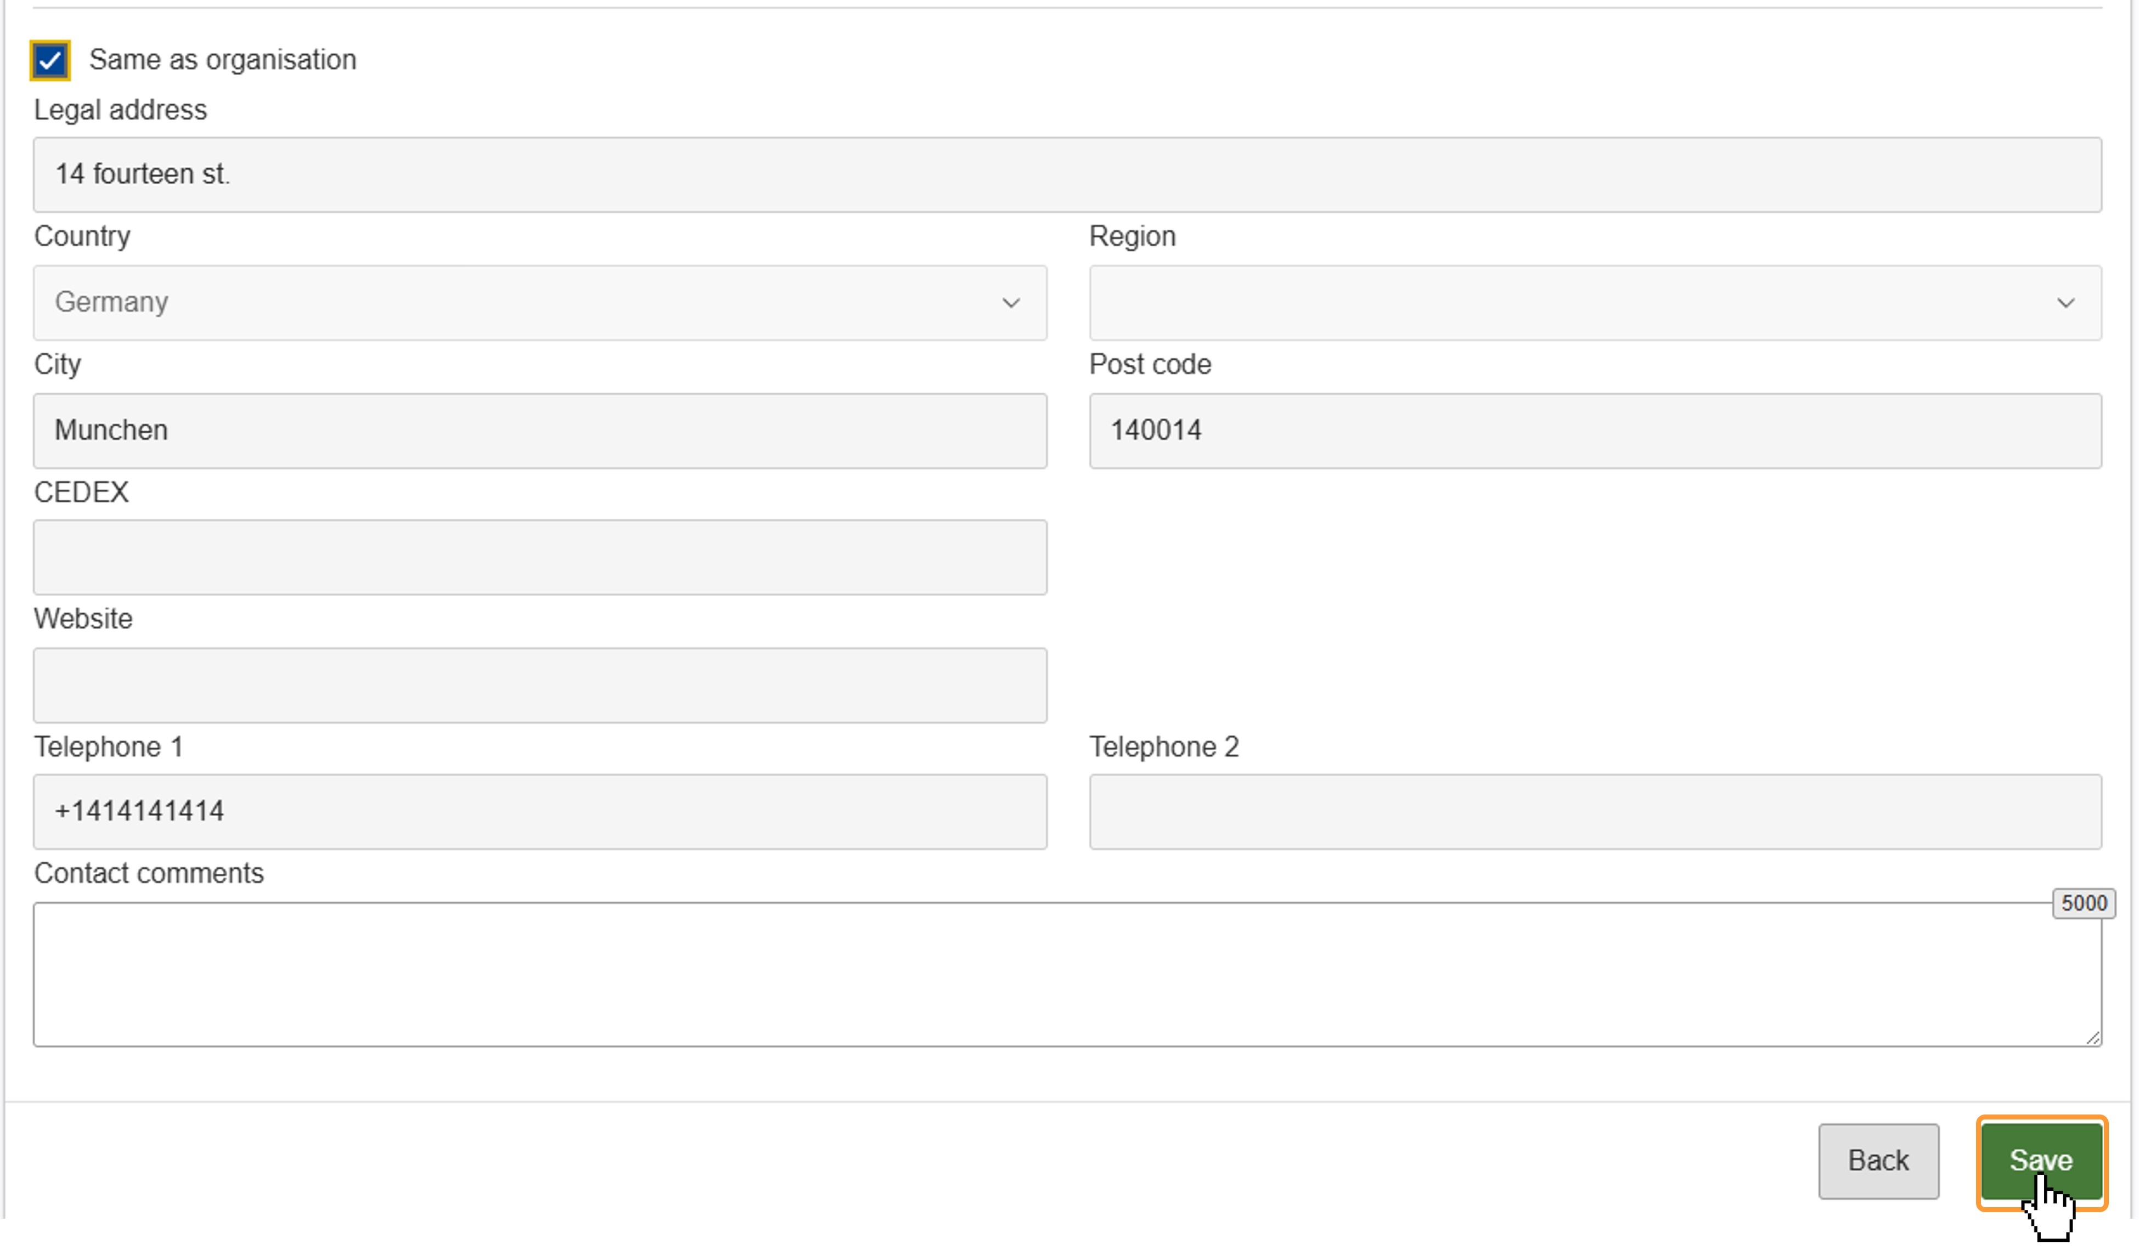Click the Country dropdown chevron arrow
This screenshot has width=2139, height=1250.
[x=1010, y=303]
